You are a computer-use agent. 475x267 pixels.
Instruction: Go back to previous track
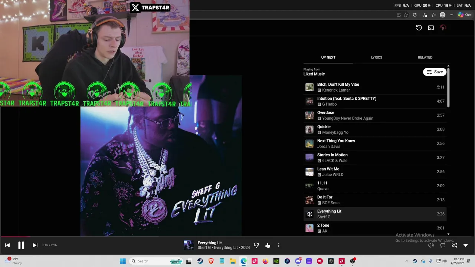pos(7,245)
